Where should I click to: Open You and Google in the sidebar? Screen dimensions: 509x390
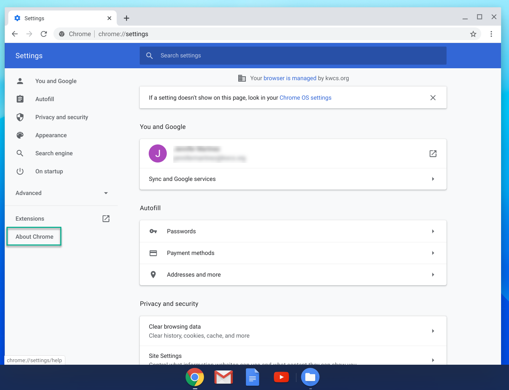coord(56,81)
